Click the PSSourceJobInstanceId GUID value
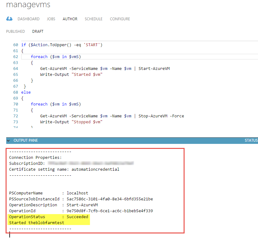This screenshot has width=258, height=240. pyautogui.click(x=110, y=199)
